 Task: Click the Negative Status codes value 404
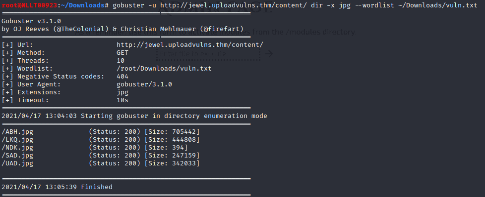pyautogui.click(x=122, y=77)
